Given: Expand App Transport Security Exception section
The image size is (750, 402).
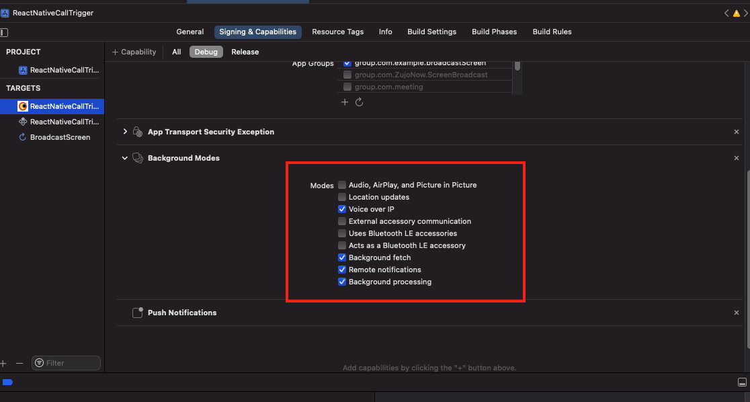Looking at the screenshot, I should click(125, 132).
